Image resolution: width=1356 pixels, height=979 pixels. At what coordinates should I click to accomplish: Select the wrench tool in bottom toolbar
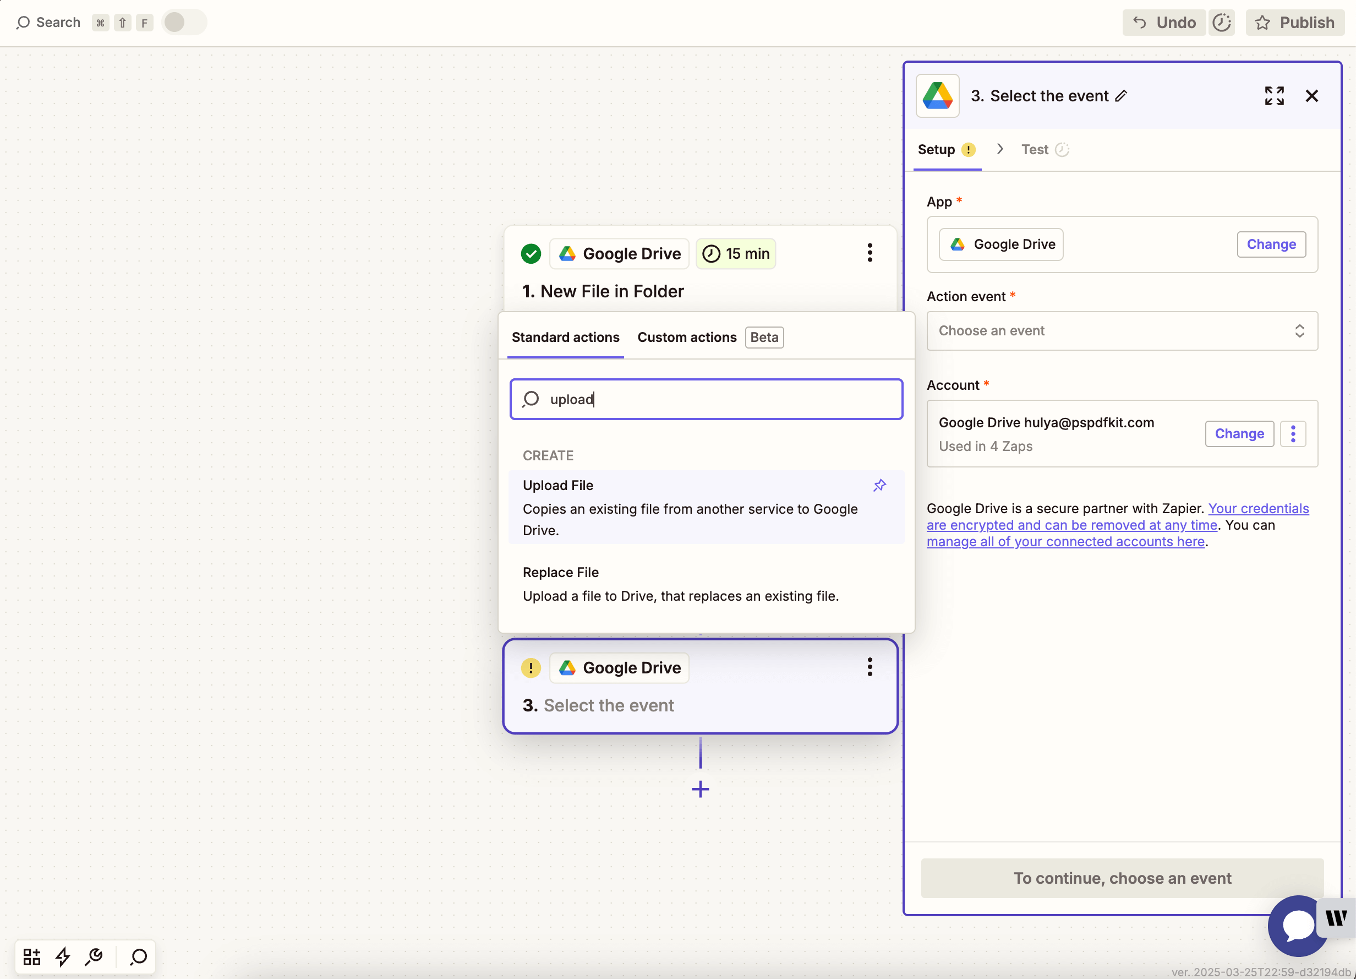(94, 957)
